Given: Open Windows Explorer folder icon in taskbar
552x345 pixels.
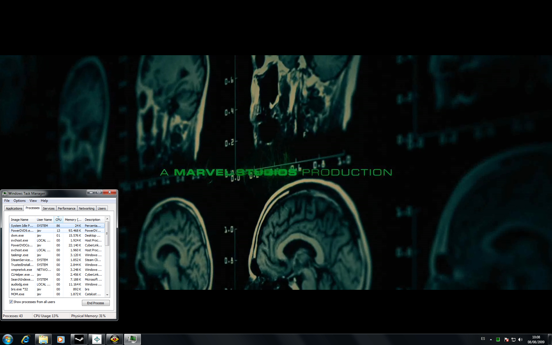Looking at the screenshot, I should (x=43, y=339).
